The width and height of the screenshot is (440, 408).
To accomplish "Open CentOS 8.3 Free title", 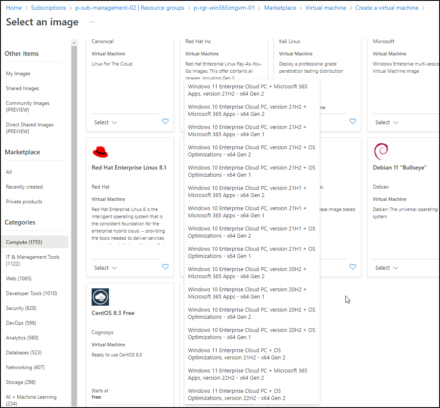I will tap(113, 313).
